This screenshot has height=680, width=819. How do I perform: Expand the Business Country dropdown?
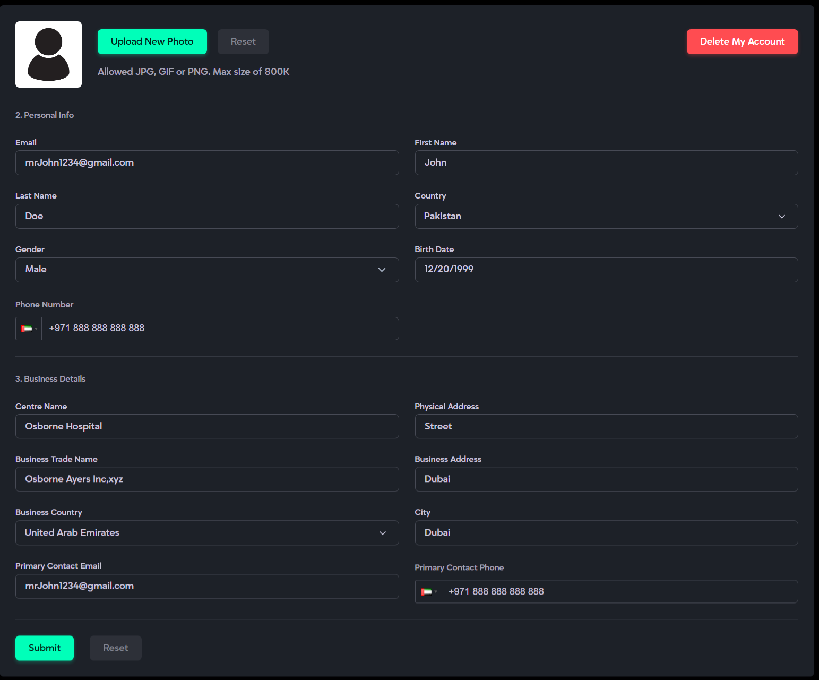click(206, 533)
